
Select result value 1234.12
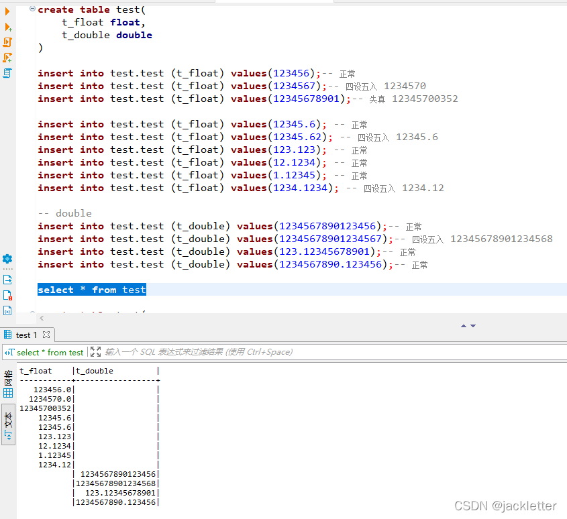(54, 465)
